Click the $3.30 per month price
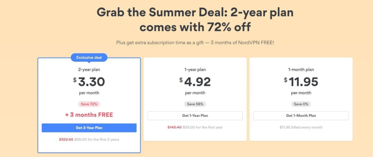The image size is (373, 157). pyautogui.click(x=89, y=82)
